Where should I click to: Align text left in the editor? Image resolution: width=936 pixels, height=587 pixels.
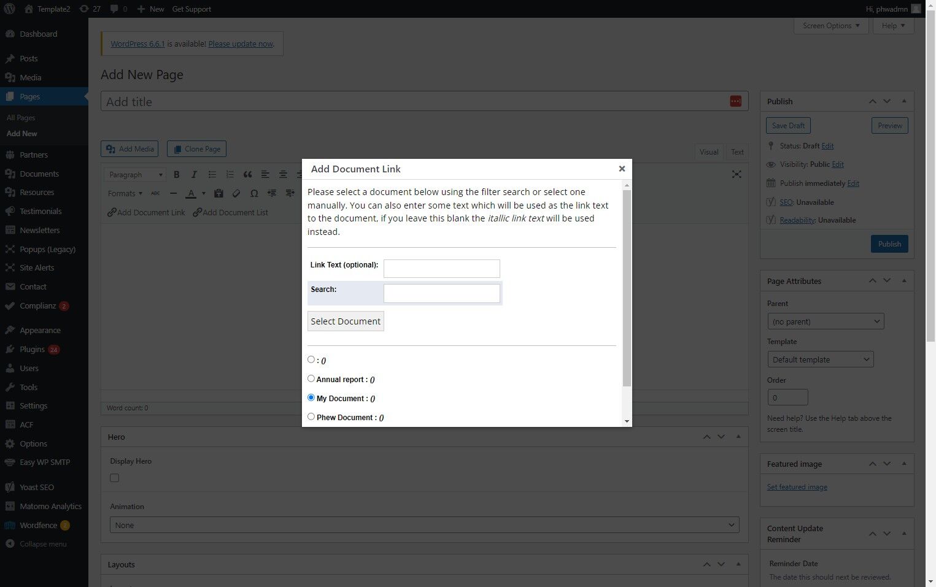coord(265,175)
